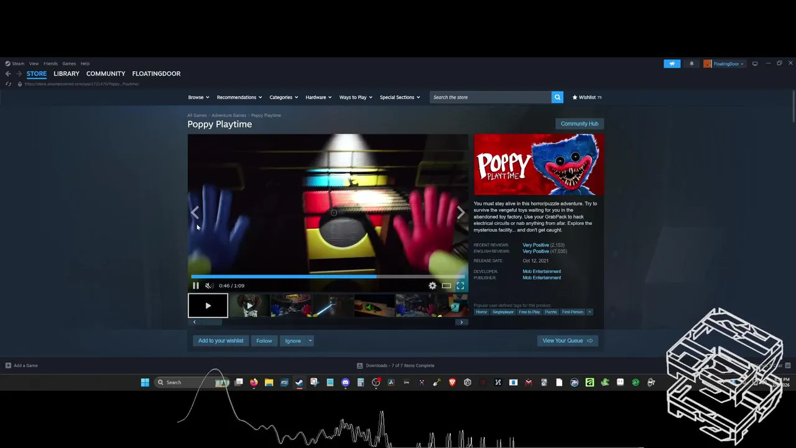This screenshot has width=796, height=448.
Task: Open the Browse dropdown menu
Action: click(x=198, y=97)
